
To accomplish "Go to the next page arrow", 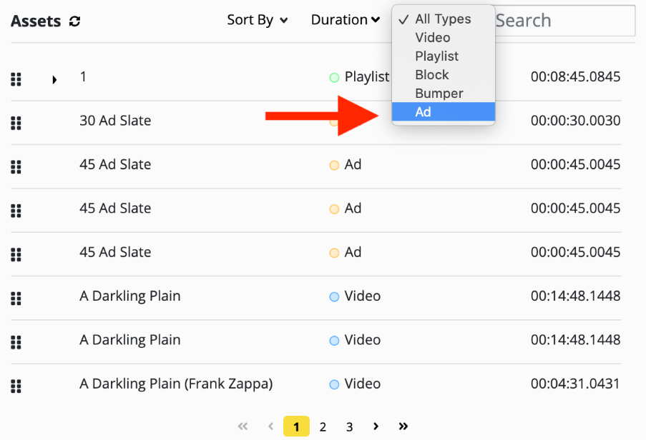I will (x=376, y=426).
